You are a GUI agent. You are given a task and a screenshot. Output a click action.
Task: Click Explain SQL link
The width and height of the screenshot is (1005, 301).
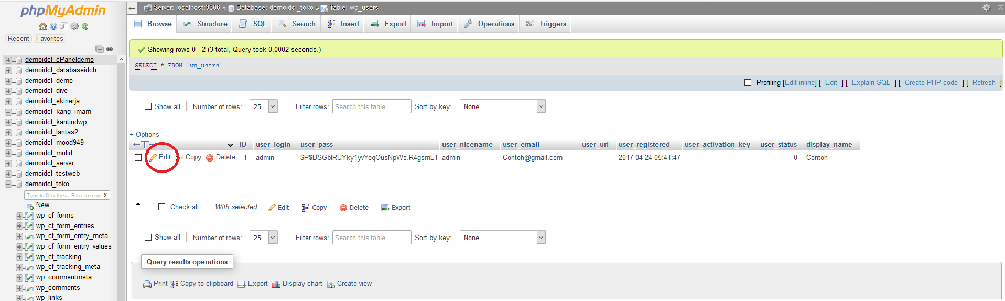871,83
